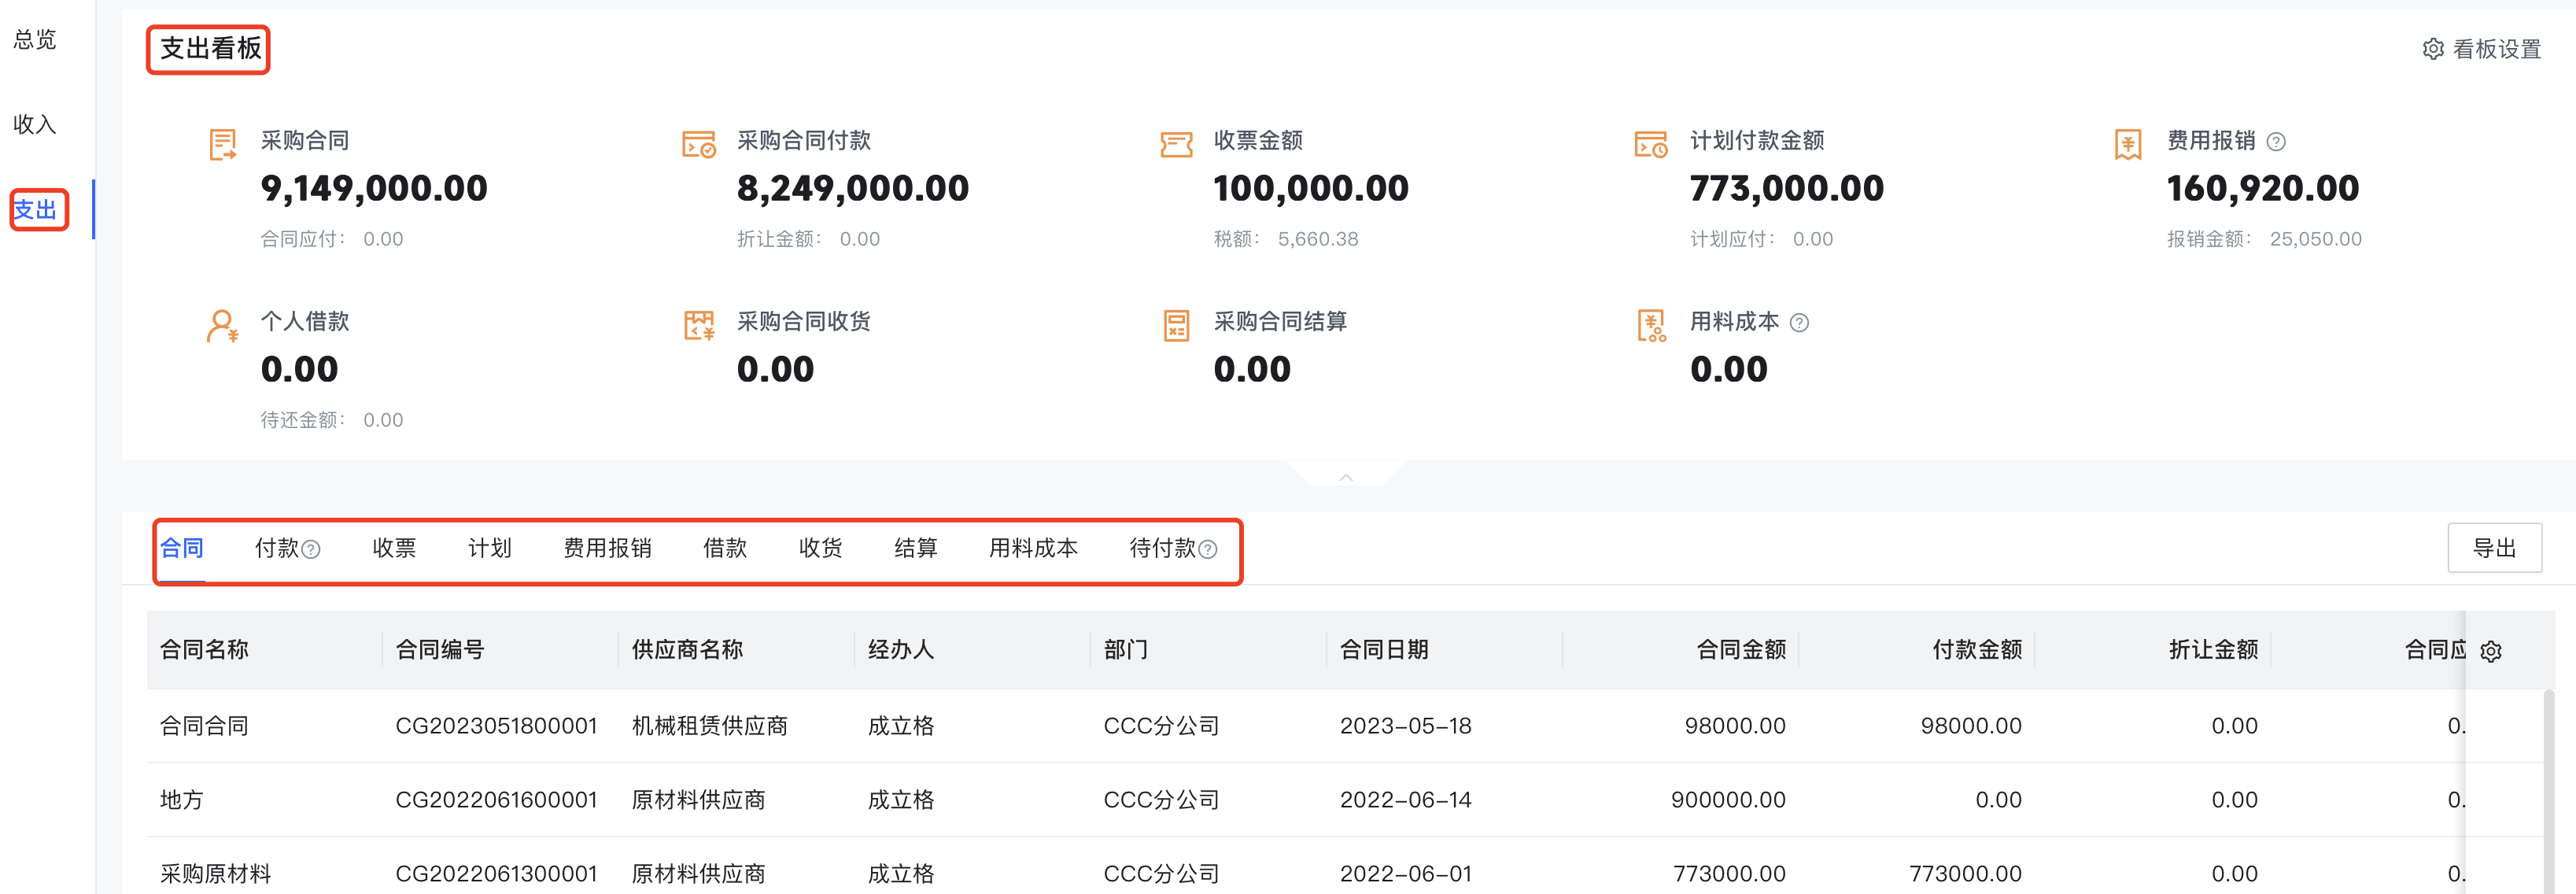Click the 支出看板 page title

click(x=210, y=49)
